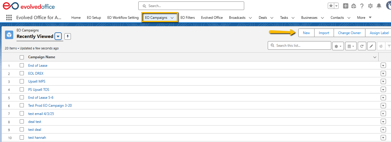The height and width of the screenshot is (142, 391).
Task: Expand the Businesses tab chevron
Action: tap(322, 18)
